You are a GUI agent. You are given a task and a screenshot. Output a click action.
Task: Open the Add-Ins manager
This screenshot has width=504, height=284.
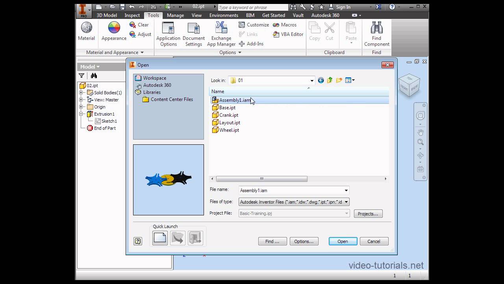(251, 44)
